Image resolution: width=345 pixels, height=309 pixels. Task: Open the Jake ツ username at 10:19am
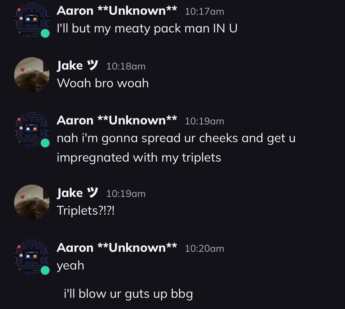[78, 193]
